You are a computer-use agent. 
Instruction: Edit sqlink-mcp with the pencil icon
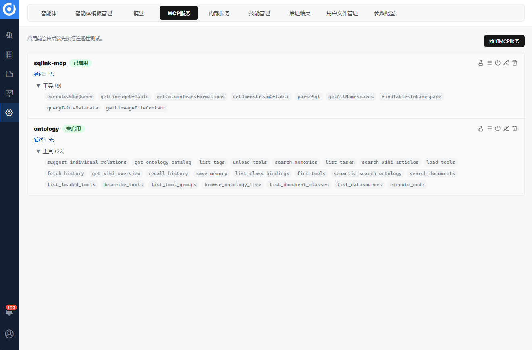[506, 63]
